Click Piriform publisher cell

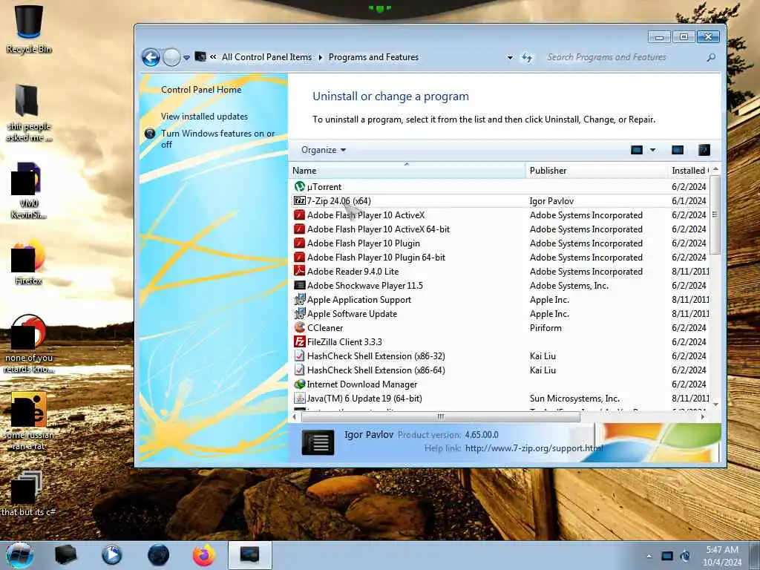pyautogui.click(x=546, y=327)
